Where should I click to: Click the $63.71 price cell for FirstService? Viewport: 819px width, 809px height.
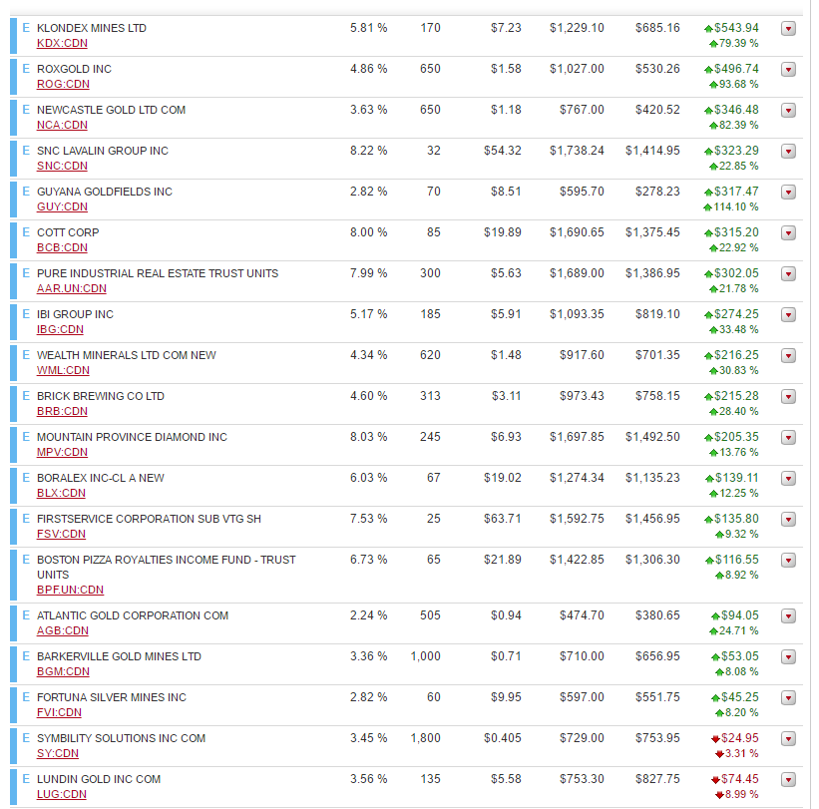(503, 519)
